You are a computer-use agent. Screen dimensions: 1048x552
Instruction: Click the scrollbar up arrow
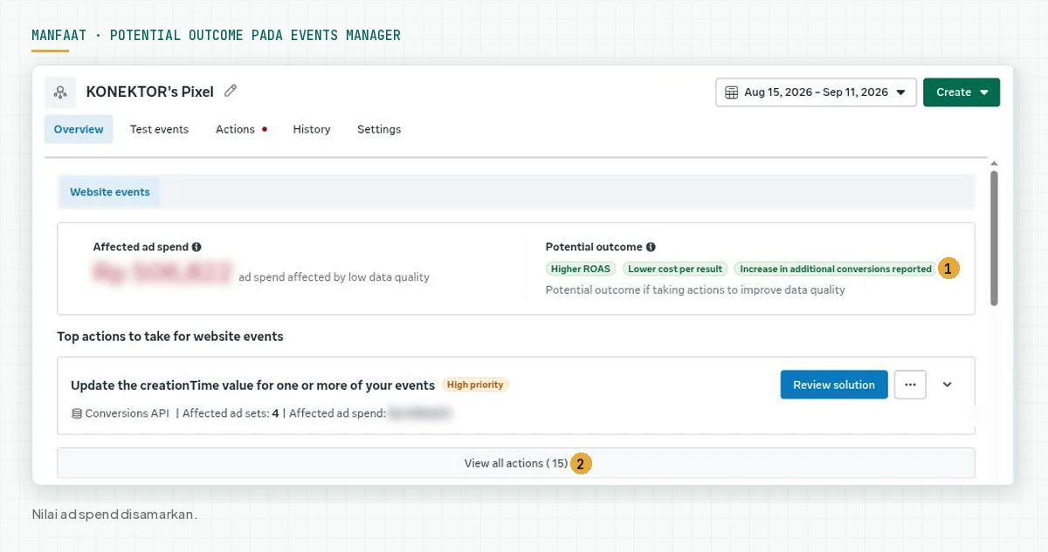pos(994,163)
